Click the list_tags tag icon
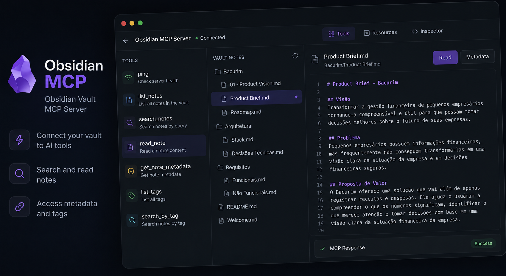This screenshot has height=276, width=506. [x=132, y=196]
